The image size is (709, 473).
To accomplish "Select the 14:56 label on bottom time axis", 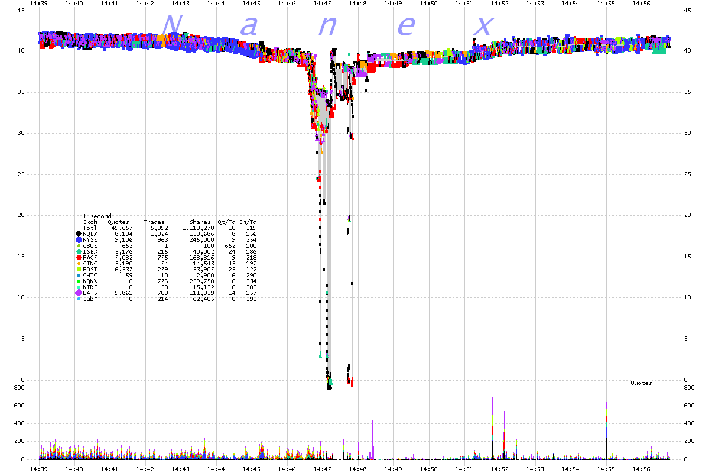I will 642,468.
